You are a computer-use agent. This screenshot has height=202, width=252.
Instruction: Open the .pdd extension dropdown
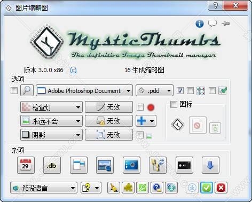(154, 90)
